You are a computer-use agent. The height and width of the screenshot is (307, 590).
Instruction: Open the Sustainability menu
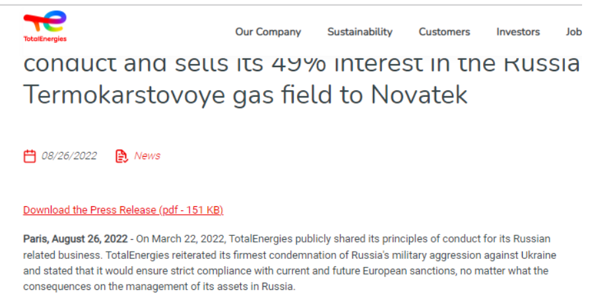[x=360, y=32]
